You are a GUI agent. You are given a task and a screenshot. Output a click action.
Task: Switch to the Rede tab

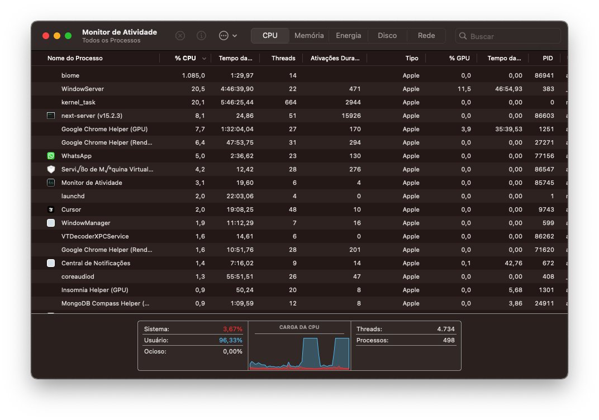pyautogui.click(x=426, y=36)
